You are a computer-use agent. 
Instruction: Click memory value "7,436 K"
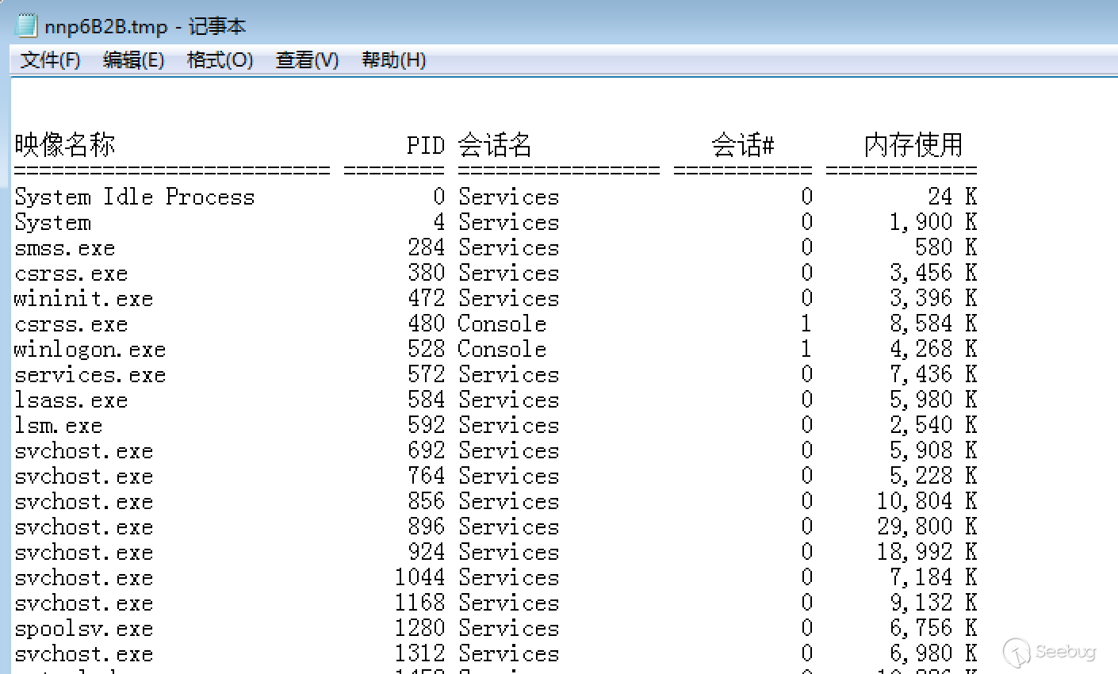(x=933, y=374)
